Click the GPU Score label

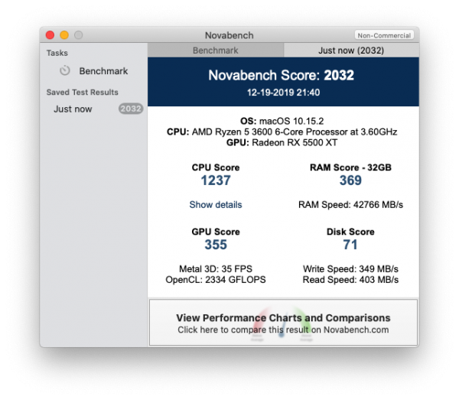click(x=216, y=232)
